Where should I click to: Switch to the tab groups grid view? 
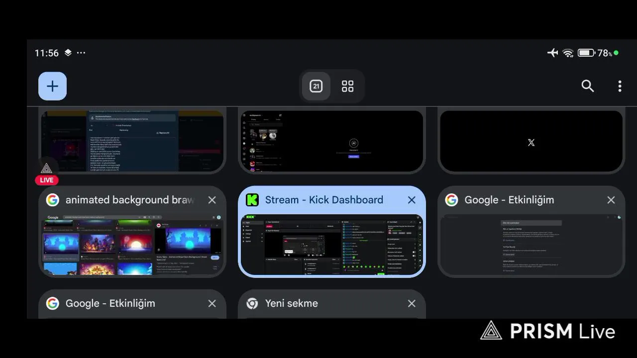pos(347,86)
